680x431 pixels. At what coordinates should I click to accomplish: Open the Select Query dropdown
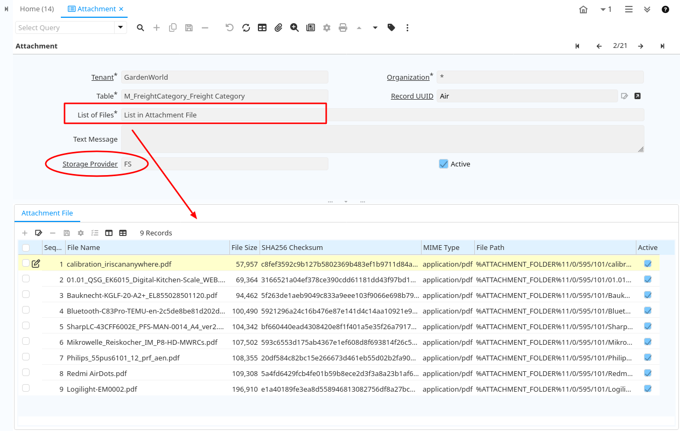121,27
